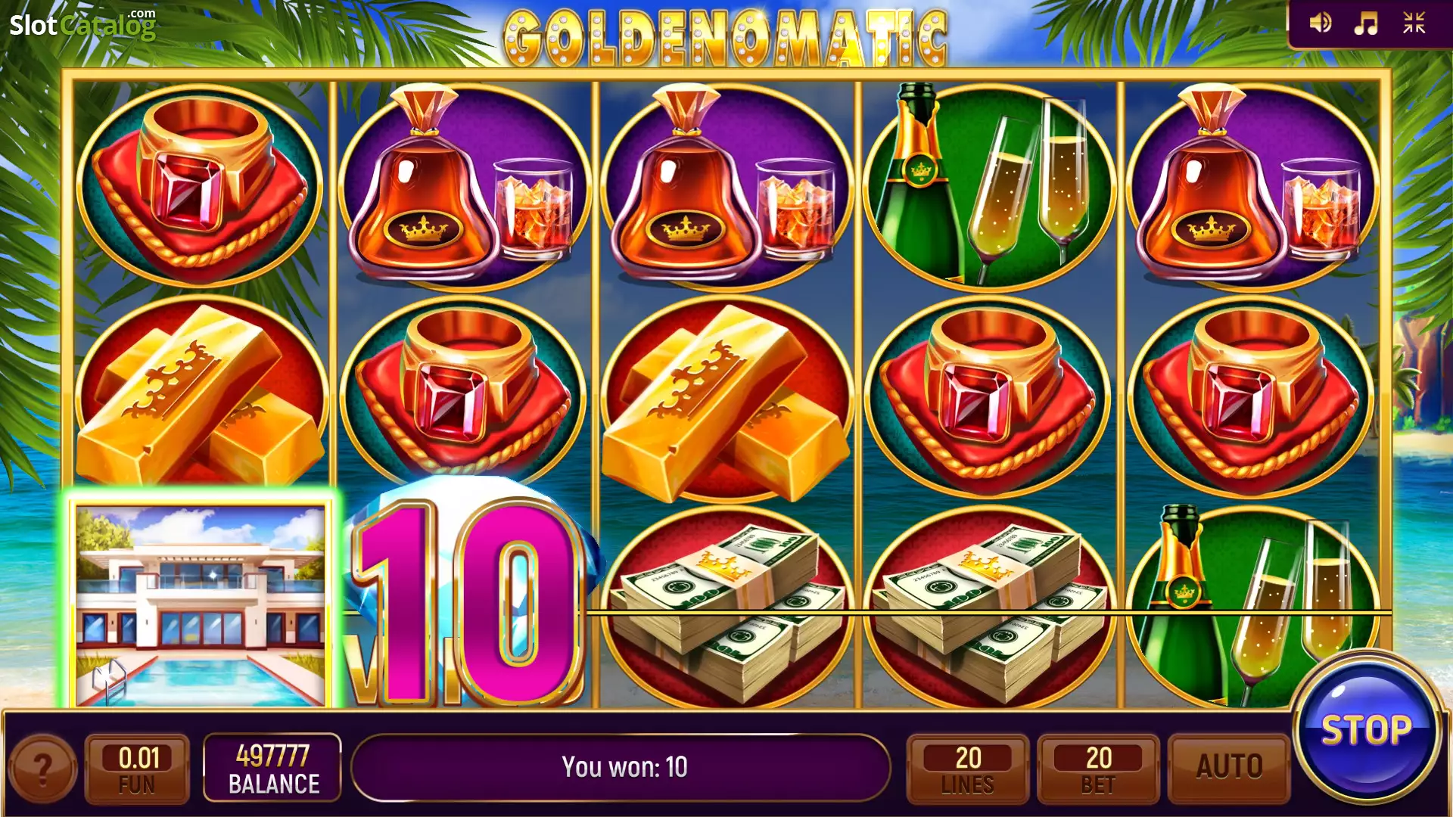The height and width of the screenshot is (817, 1453).
Task: Change the 20 LINES setting
Action: point(968,768)
